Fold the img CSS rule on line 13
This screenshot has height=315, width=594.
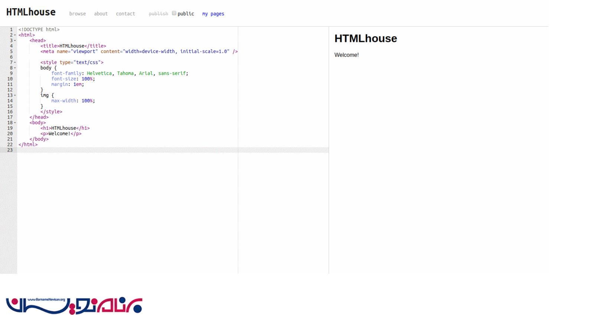coord(15,96)
